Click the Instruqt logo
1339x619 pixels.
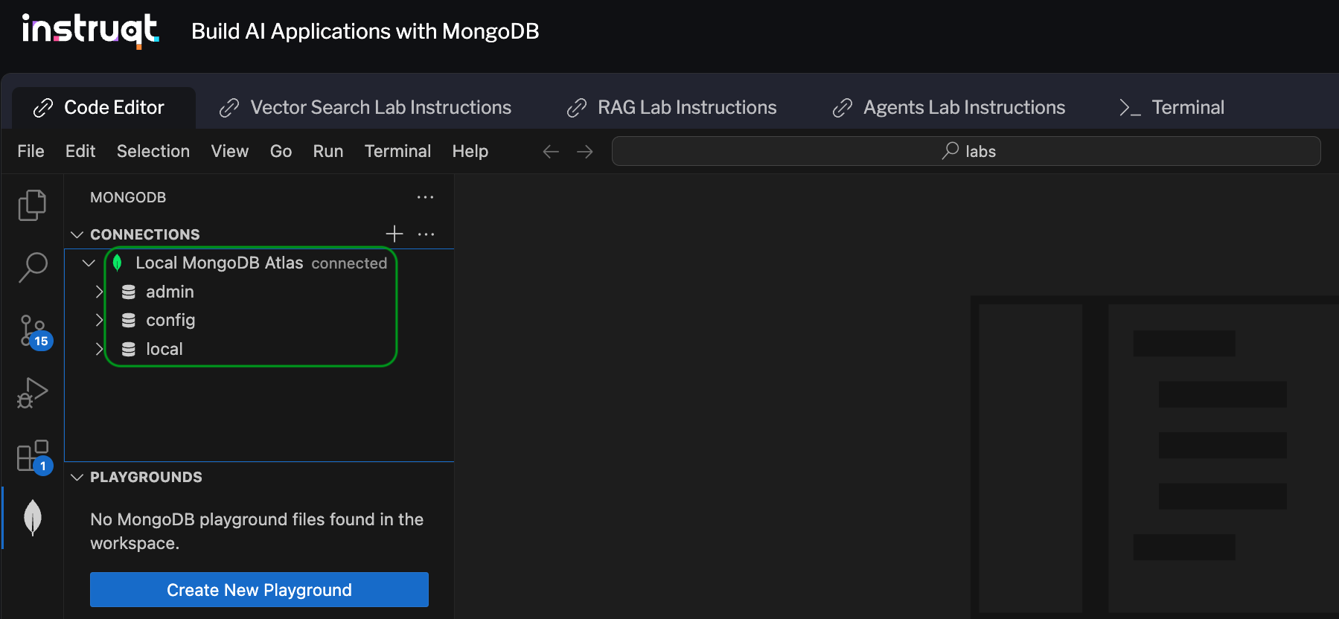click(91, 31)
